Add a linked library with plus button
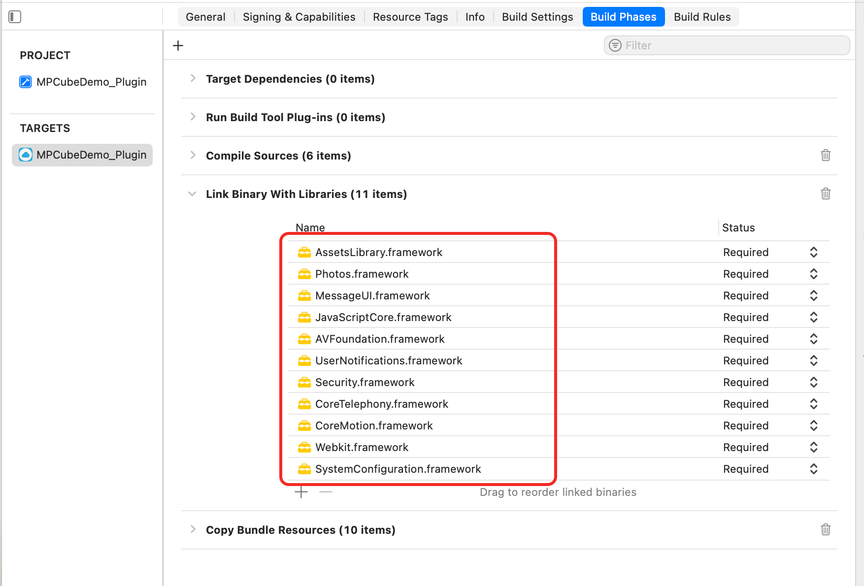 301,492
